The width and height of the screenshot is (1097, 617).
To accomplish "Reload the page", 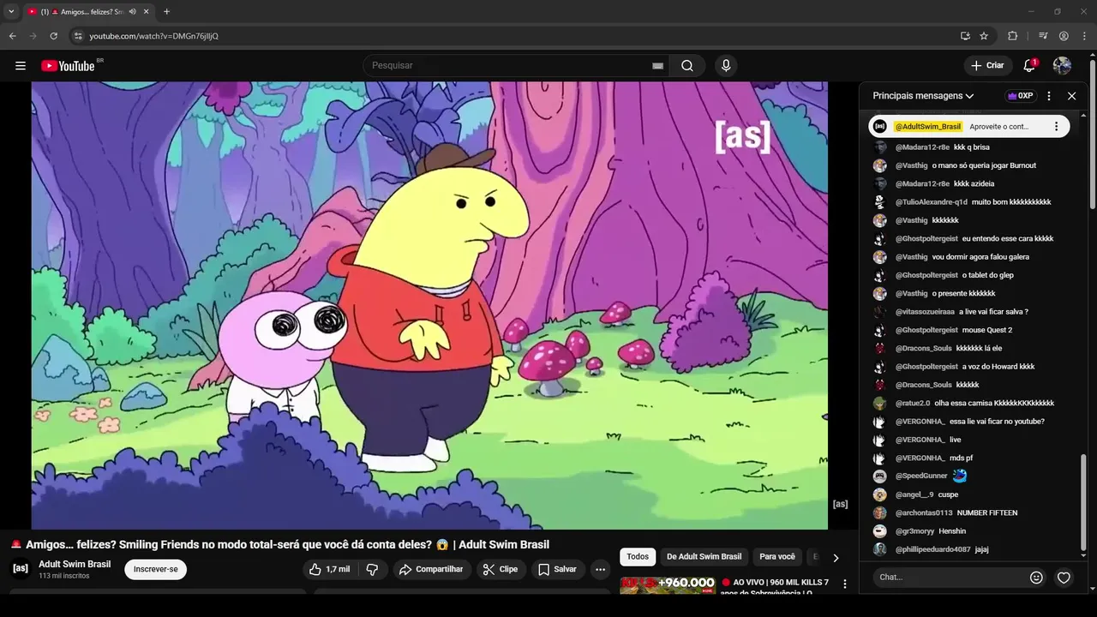I will coord(53,36).
